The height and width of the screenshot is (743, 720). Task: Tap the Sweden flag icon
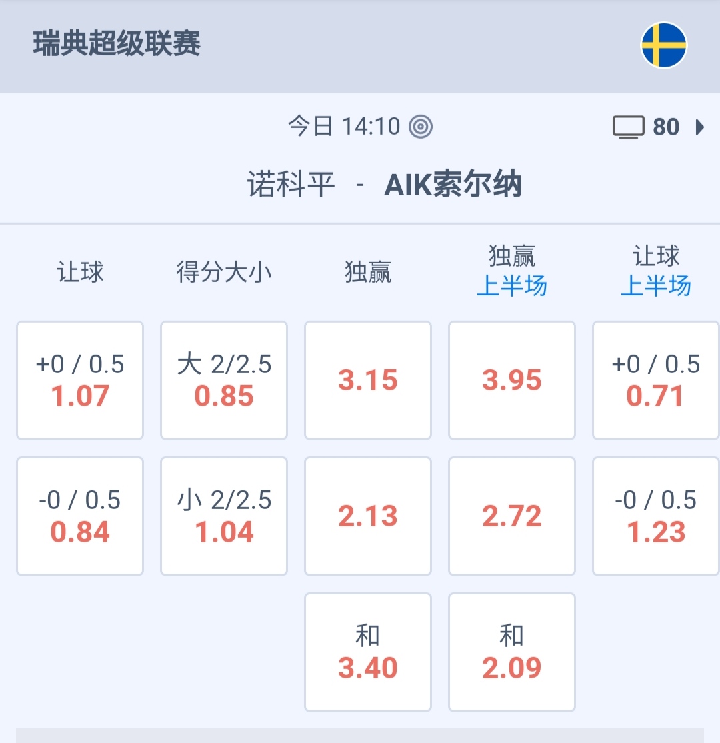tap(664, 45)
